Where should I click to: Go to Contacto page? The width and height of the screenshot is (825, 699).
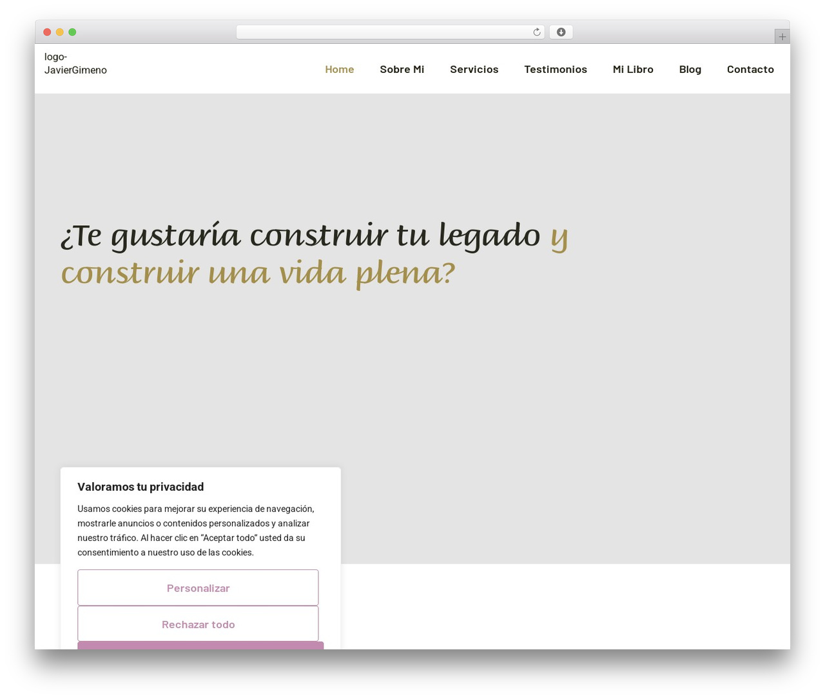[x=750, y=69]
